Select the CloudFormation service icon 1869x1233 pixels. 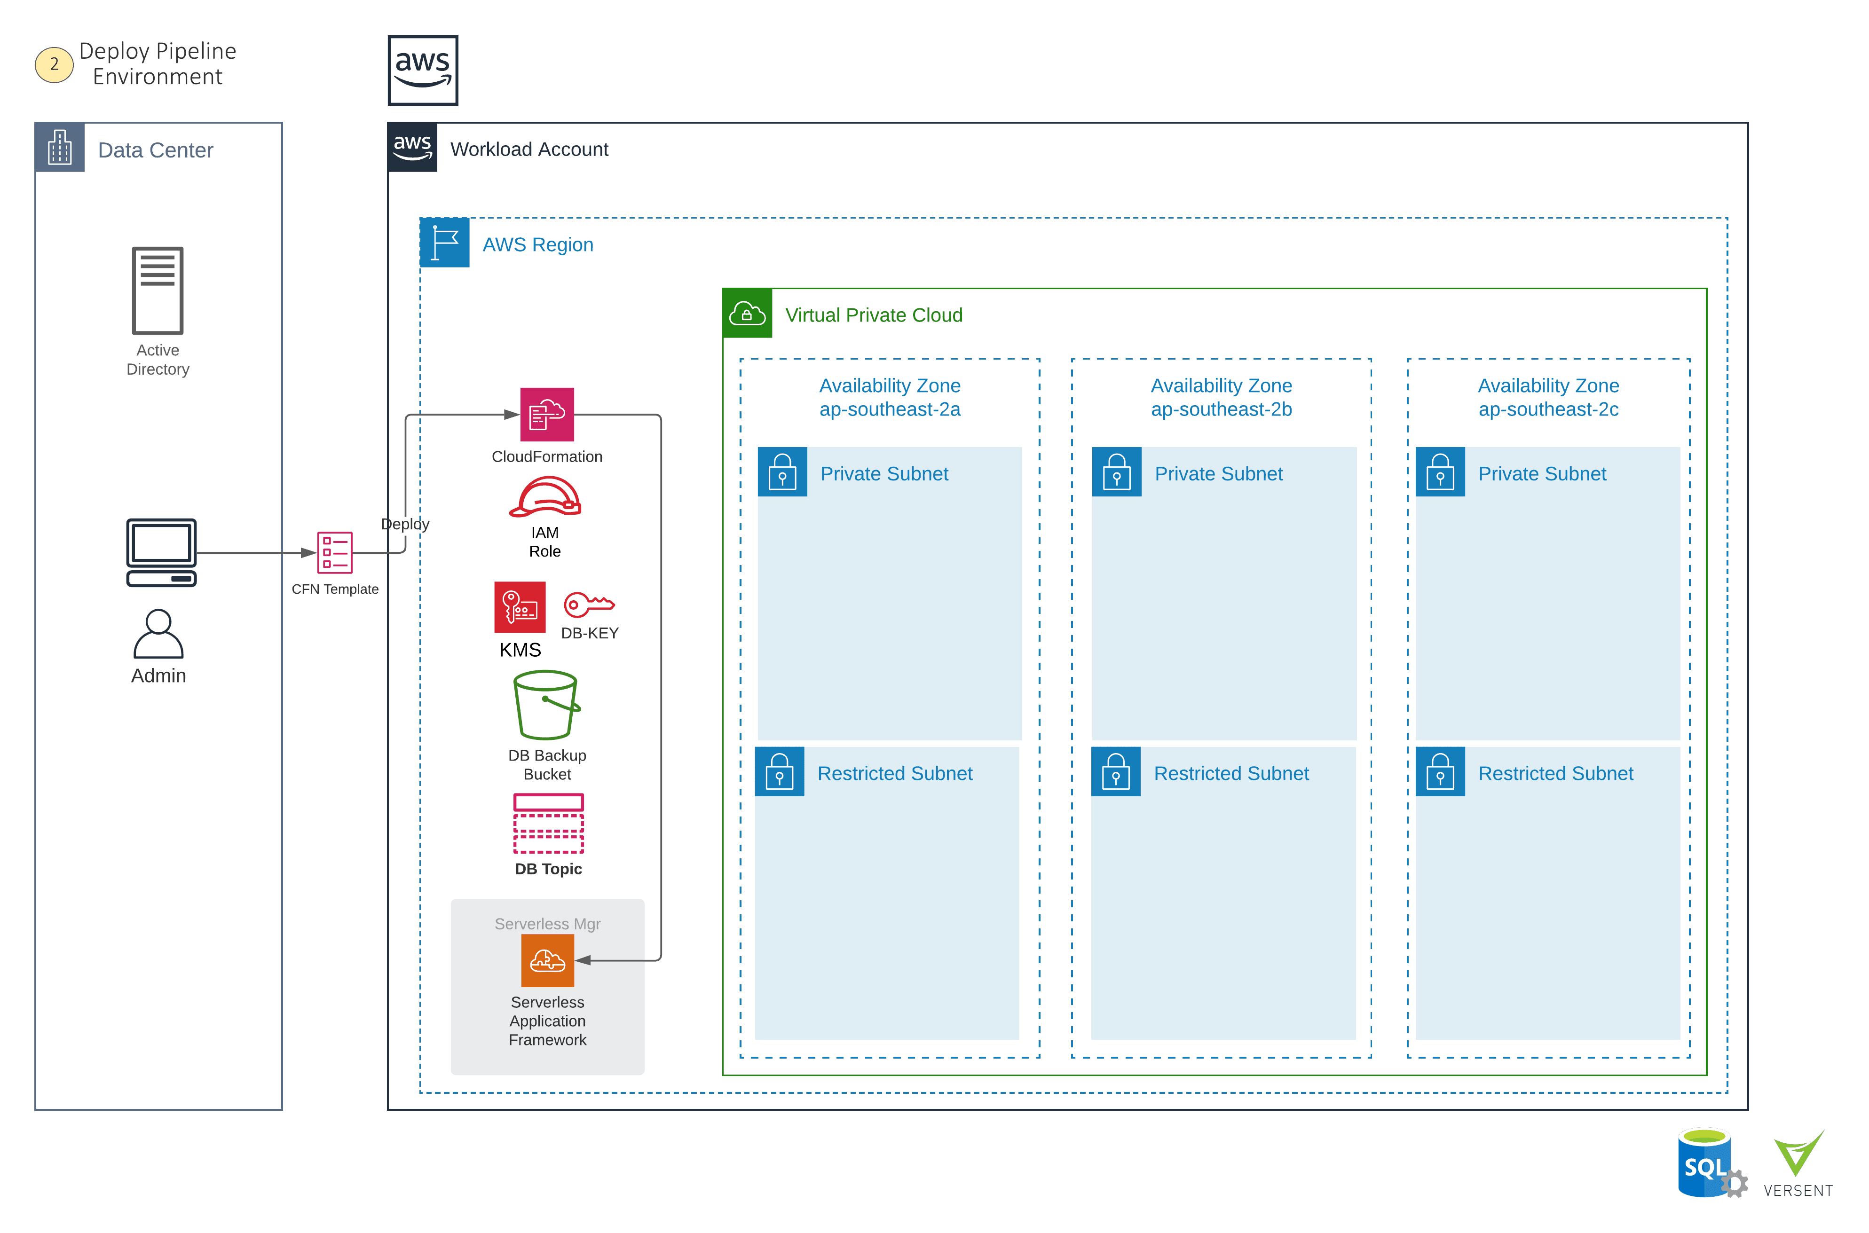click(547, 415)
